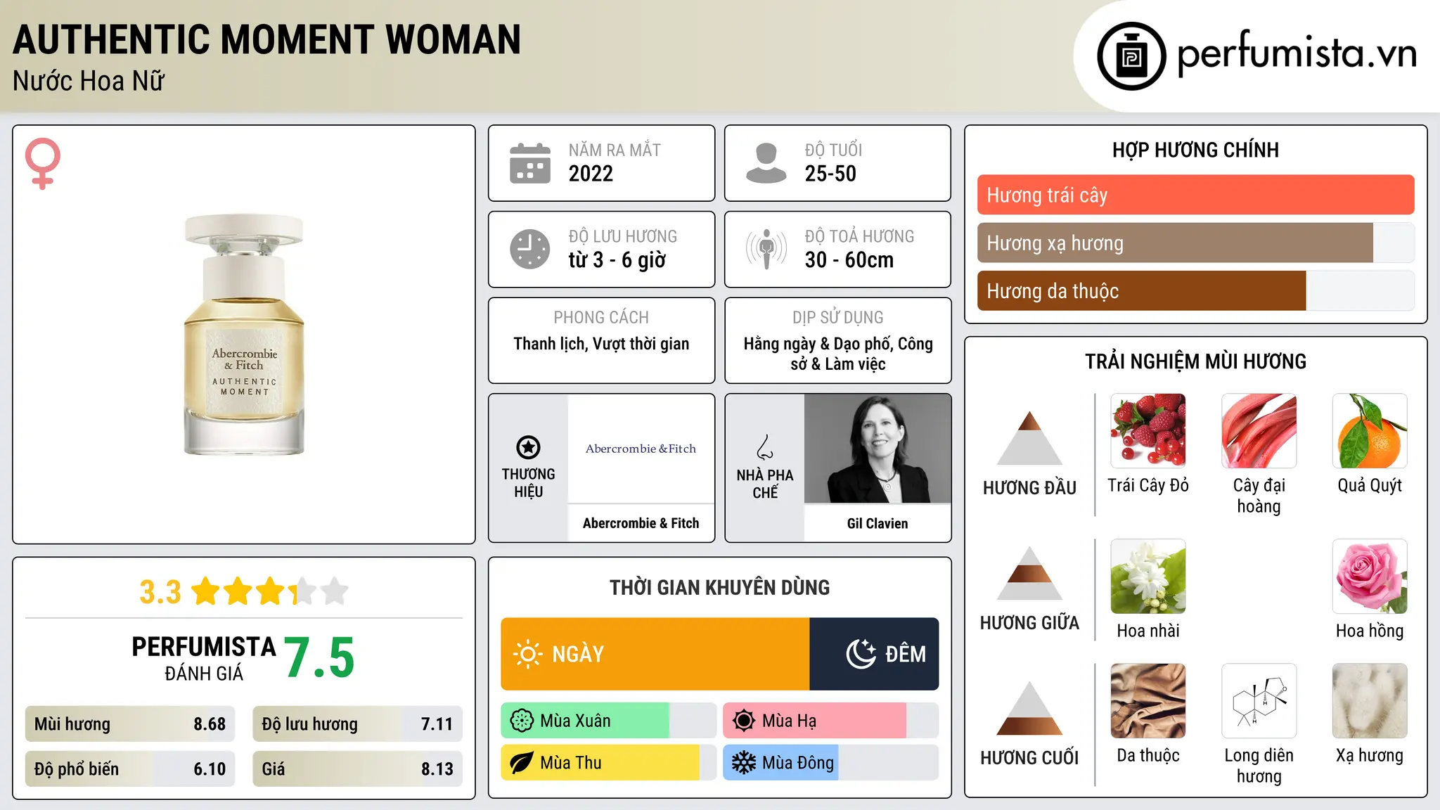The width and height of the screenshot is (1440, 810).
Task: Click the 3.3 star rating number
Action: coord(160,592)
